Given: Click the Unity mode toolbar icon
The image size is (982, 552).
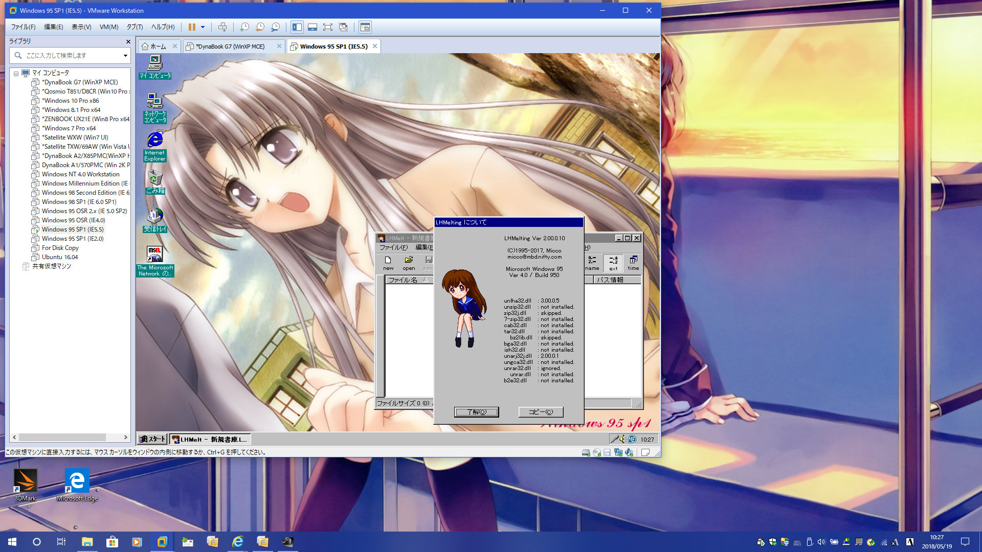Looking at the screenshot, I should tap(343, 27).
